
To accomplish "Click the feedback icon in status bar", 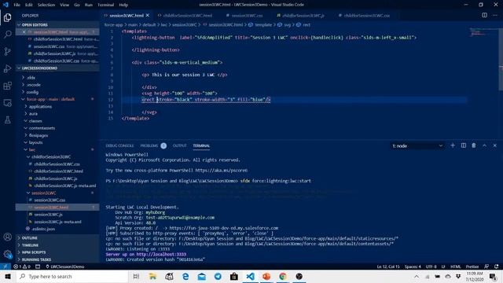I will tap(486, 266).
